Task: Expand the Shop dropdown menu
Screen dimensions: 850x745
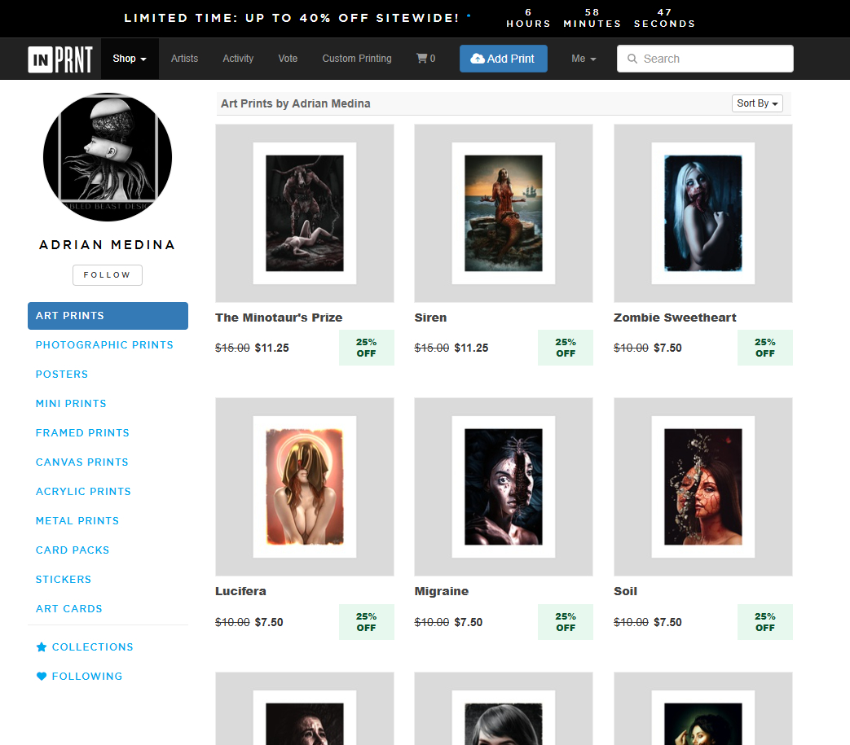Action: point(130,59)
